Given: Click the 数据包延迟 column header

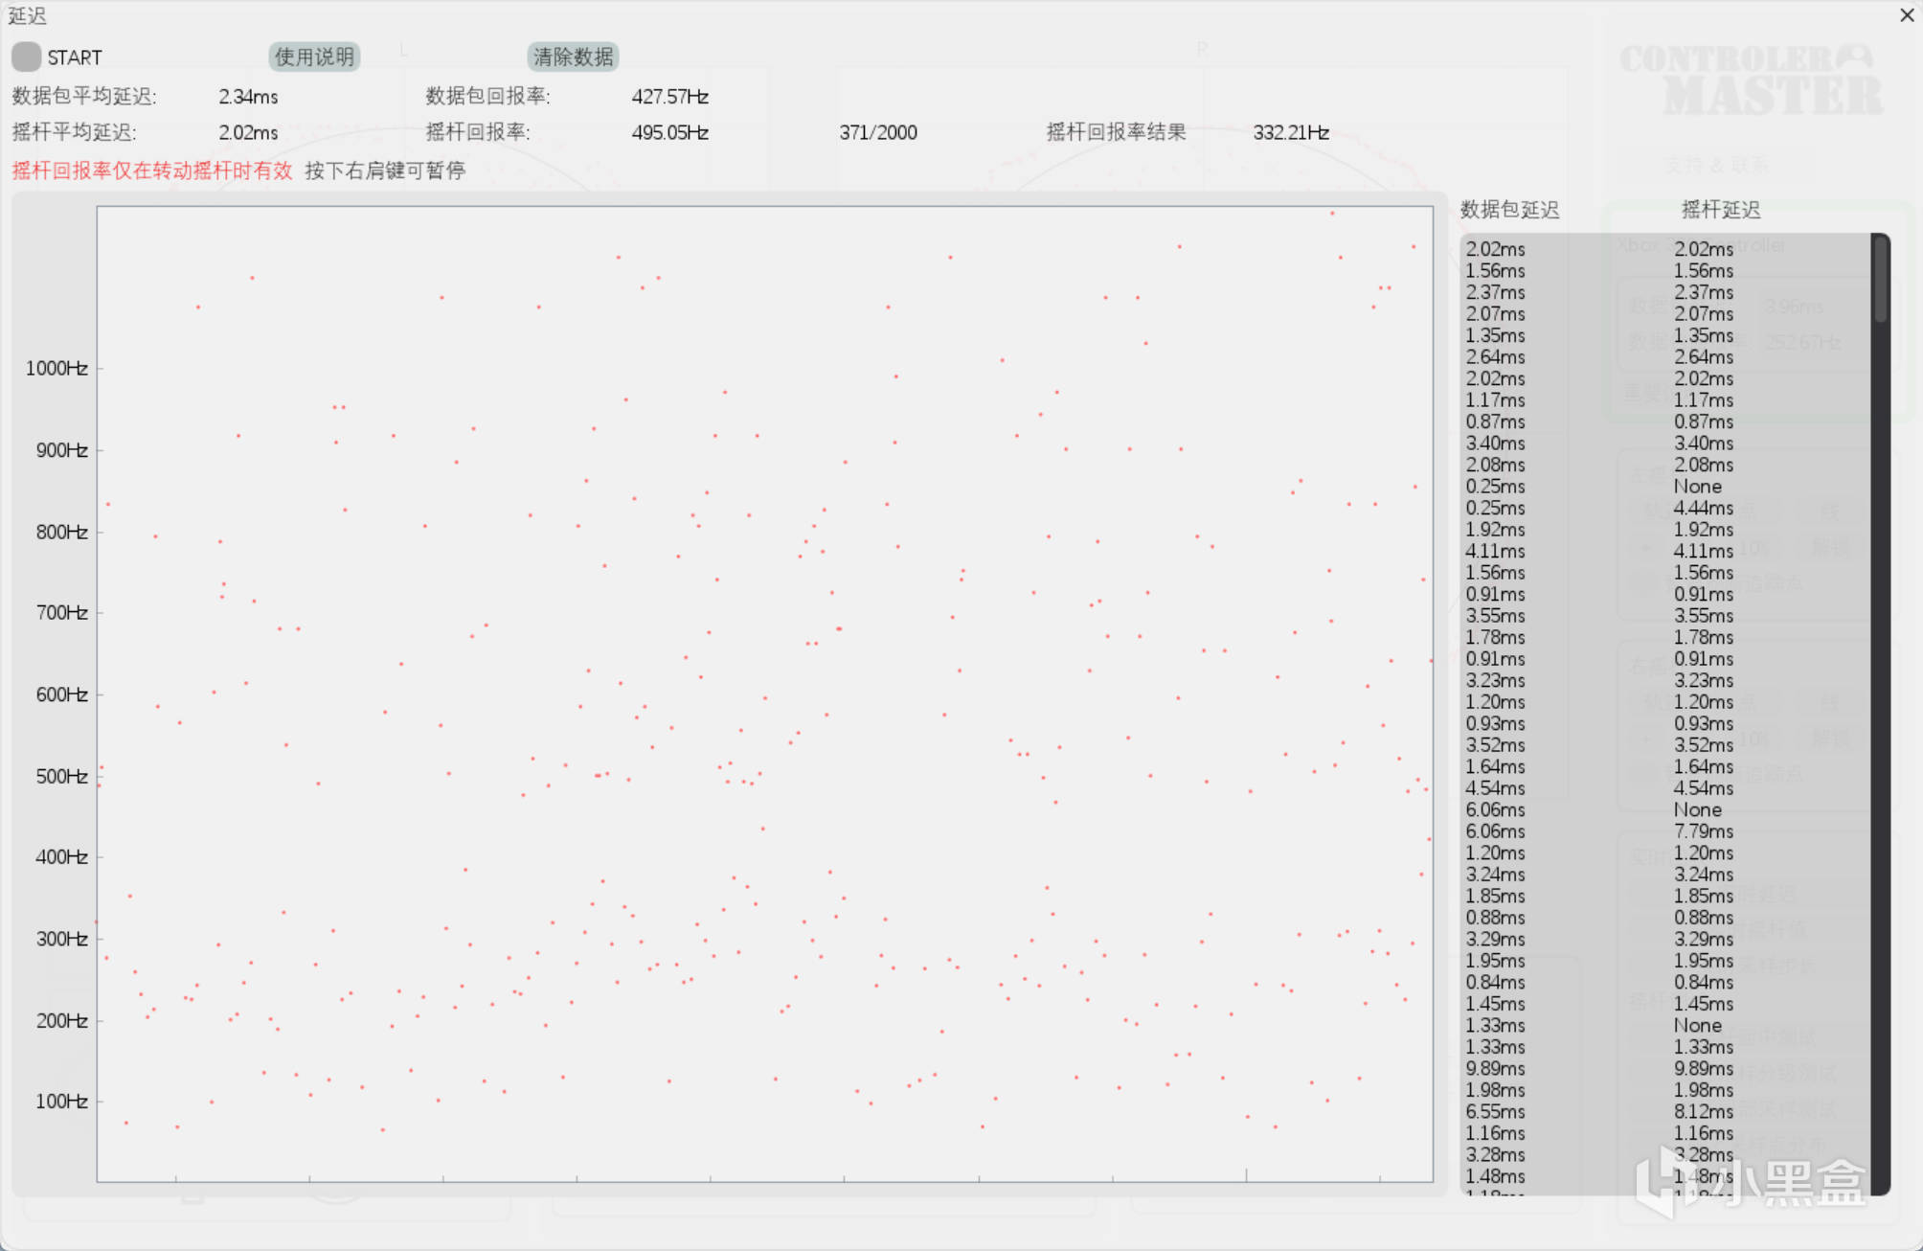Looking at the screenshot, I should click(1509, 210).
